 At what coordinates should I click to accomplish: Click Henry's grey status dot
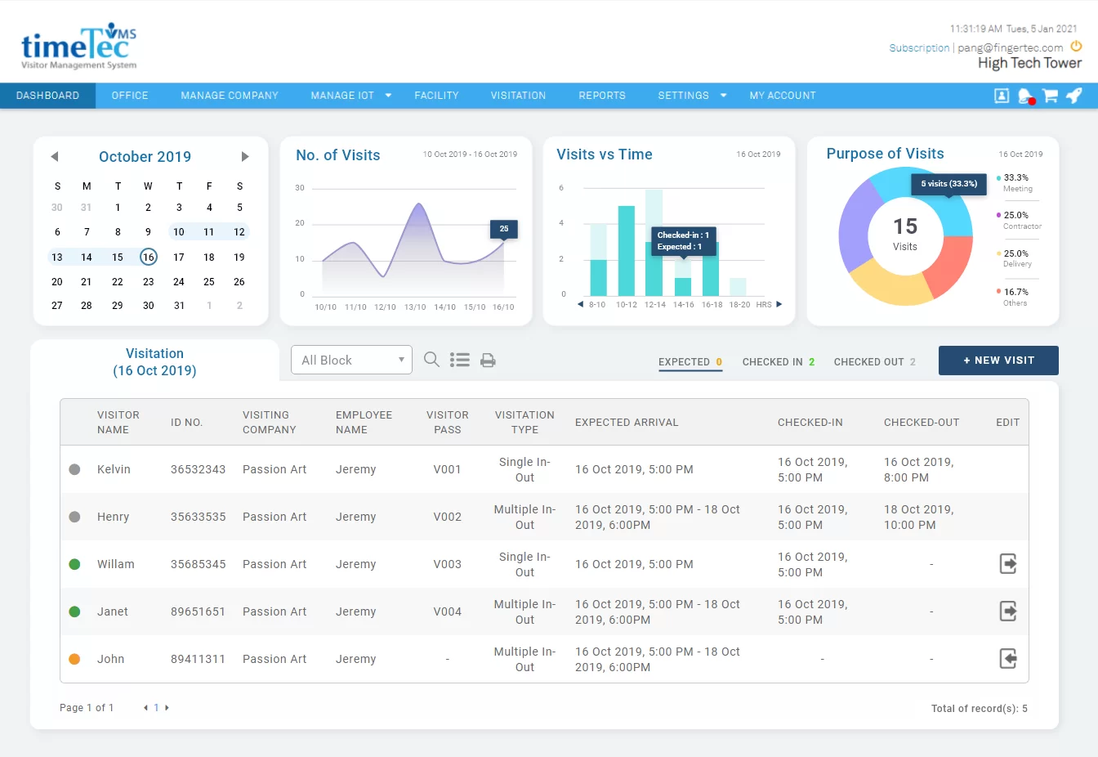point(74,517)
